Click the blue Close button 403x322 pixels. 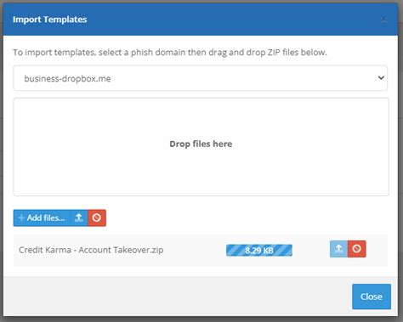(372, 297)
